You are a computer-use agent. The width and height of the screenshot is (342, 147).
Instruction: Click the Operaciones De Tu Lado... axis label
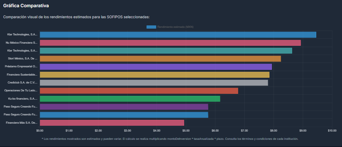point(21,91)
